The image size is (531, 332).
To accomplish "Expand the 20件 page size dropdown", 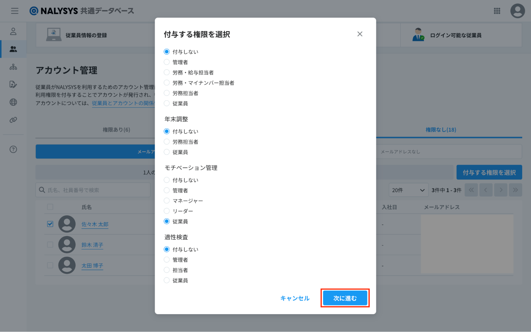I will pyautogui.click(x=408, y=190).
